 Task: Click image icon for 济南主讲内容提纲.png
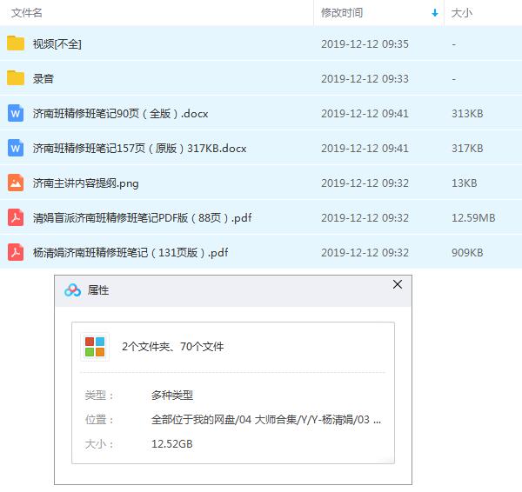pyautogui.click(x=16, y=183)
